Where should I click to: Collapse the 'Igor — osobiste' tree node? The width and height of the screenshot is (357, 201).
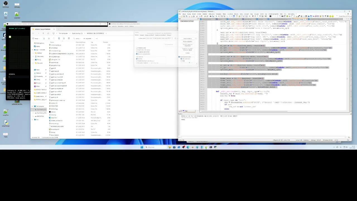point(32,50)
